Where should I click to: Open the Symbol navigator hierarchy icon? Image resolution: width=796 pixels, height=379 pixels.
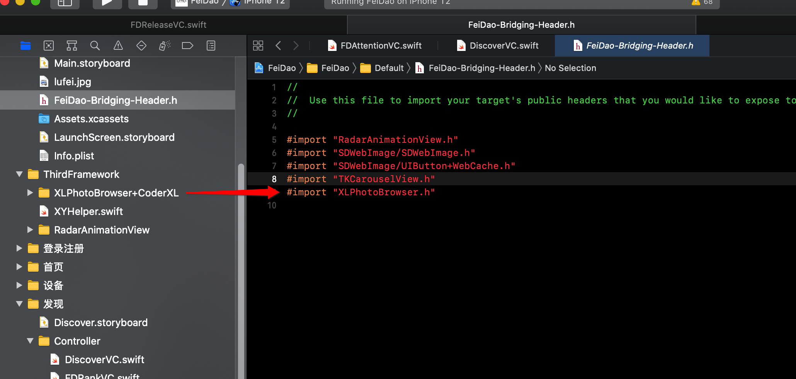[72, 46]
